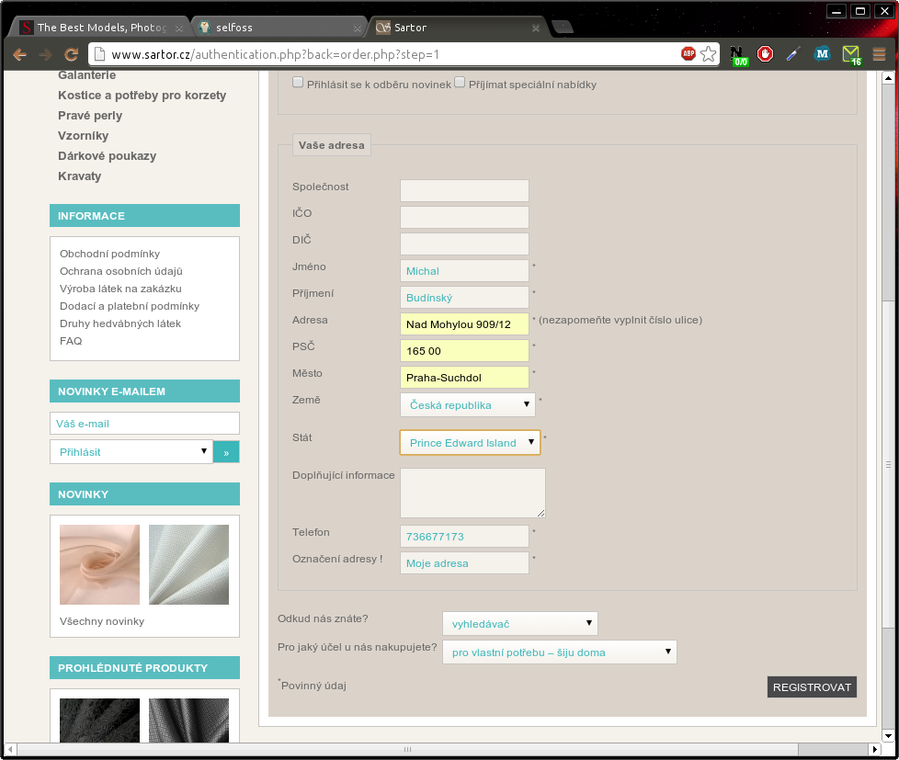Click the Váš e-mail newsletter field
Viewport: 899px width, 760px height.
(x=144, y=424)
